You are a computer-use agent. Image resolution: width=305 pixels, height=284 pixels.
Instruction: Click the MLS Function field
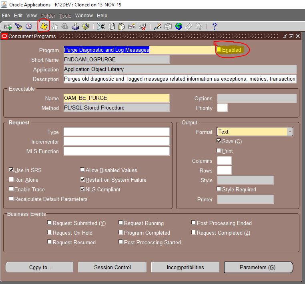[x=116, y=151]
